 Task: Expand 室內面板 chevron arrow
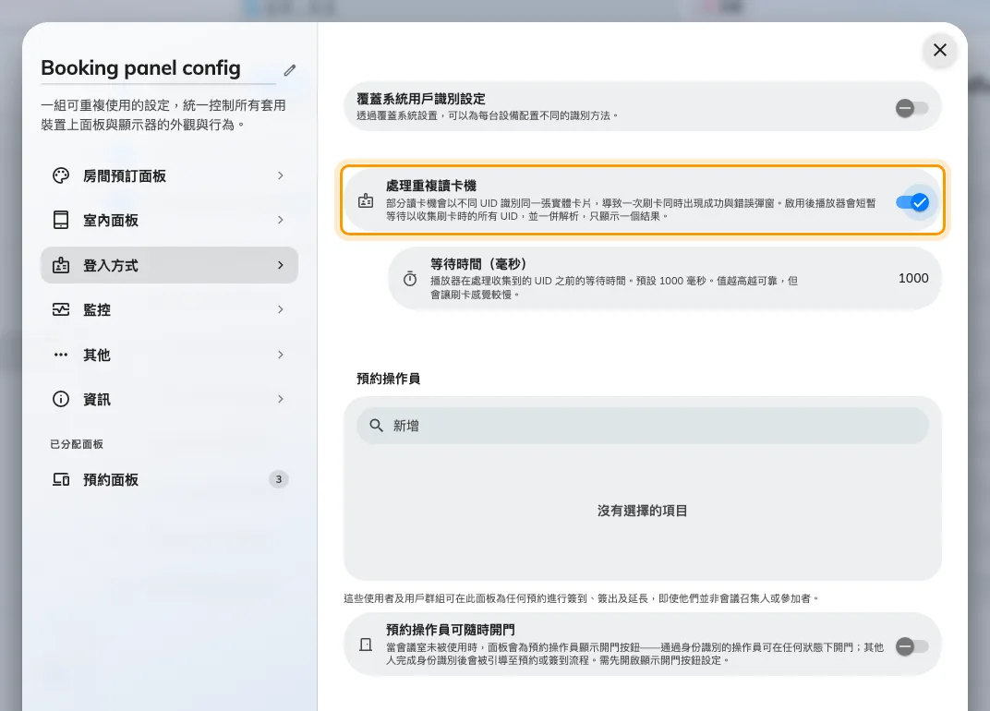(x=281, y=220)
